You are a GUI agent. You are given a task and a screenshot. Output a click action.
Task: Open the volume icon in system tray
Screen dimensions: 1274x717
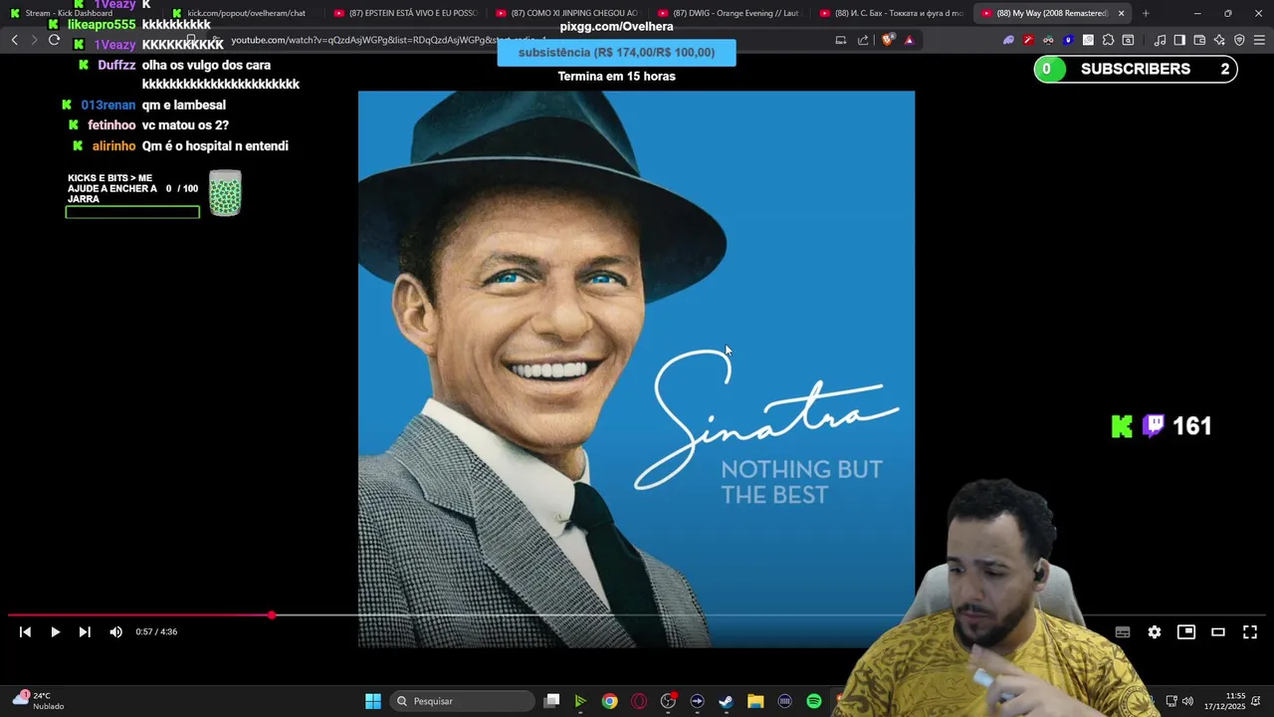click(x=1187, y=701)
